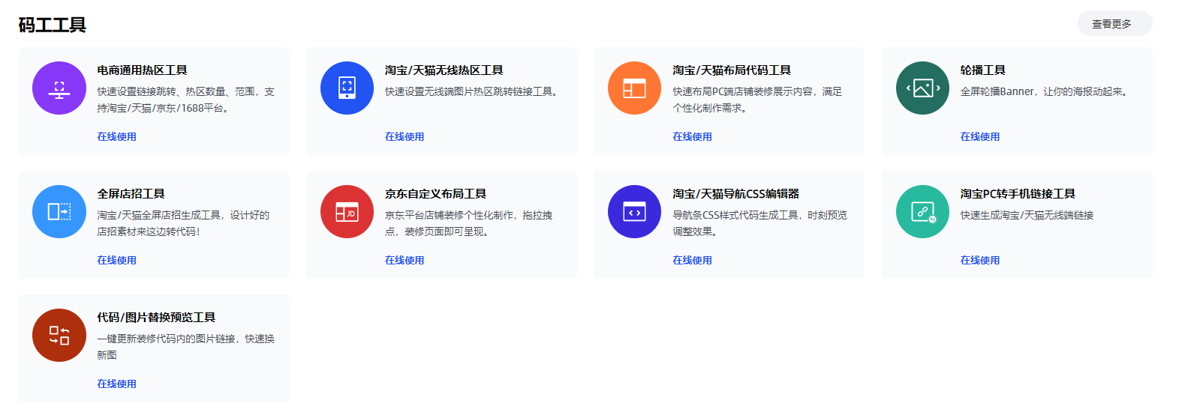Select the 淘宝PC转手机链接工具 title
1182x415 pixels.
[x=1018, y=193]
